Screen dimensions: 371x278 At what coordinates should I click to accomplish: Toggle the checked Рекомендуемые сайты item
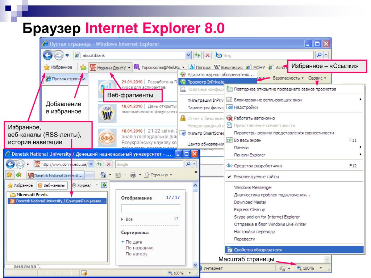(294, 177)
